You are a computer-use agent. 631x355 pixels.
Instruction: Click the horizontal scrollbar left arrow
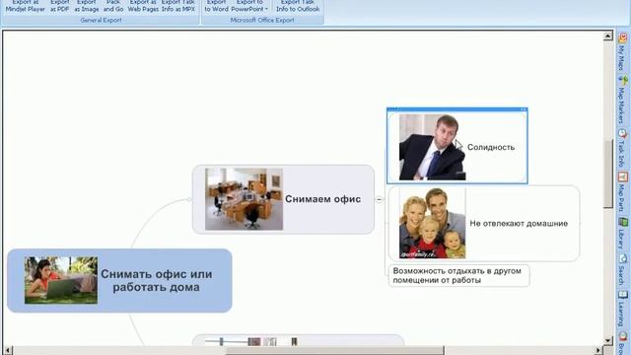coord(7,350)
